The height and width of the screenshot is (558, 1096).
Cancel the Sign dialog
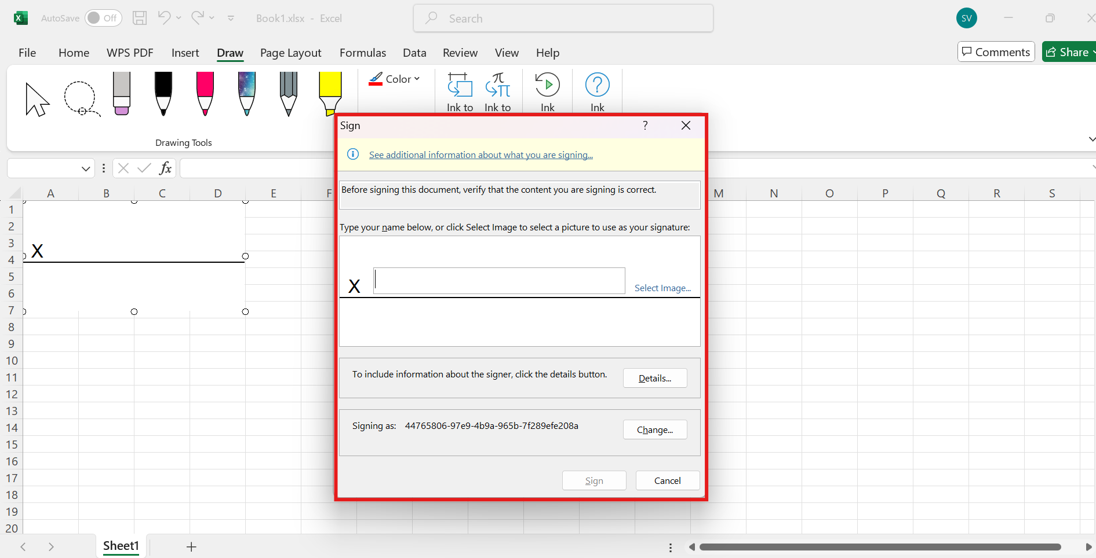[668, 480]
